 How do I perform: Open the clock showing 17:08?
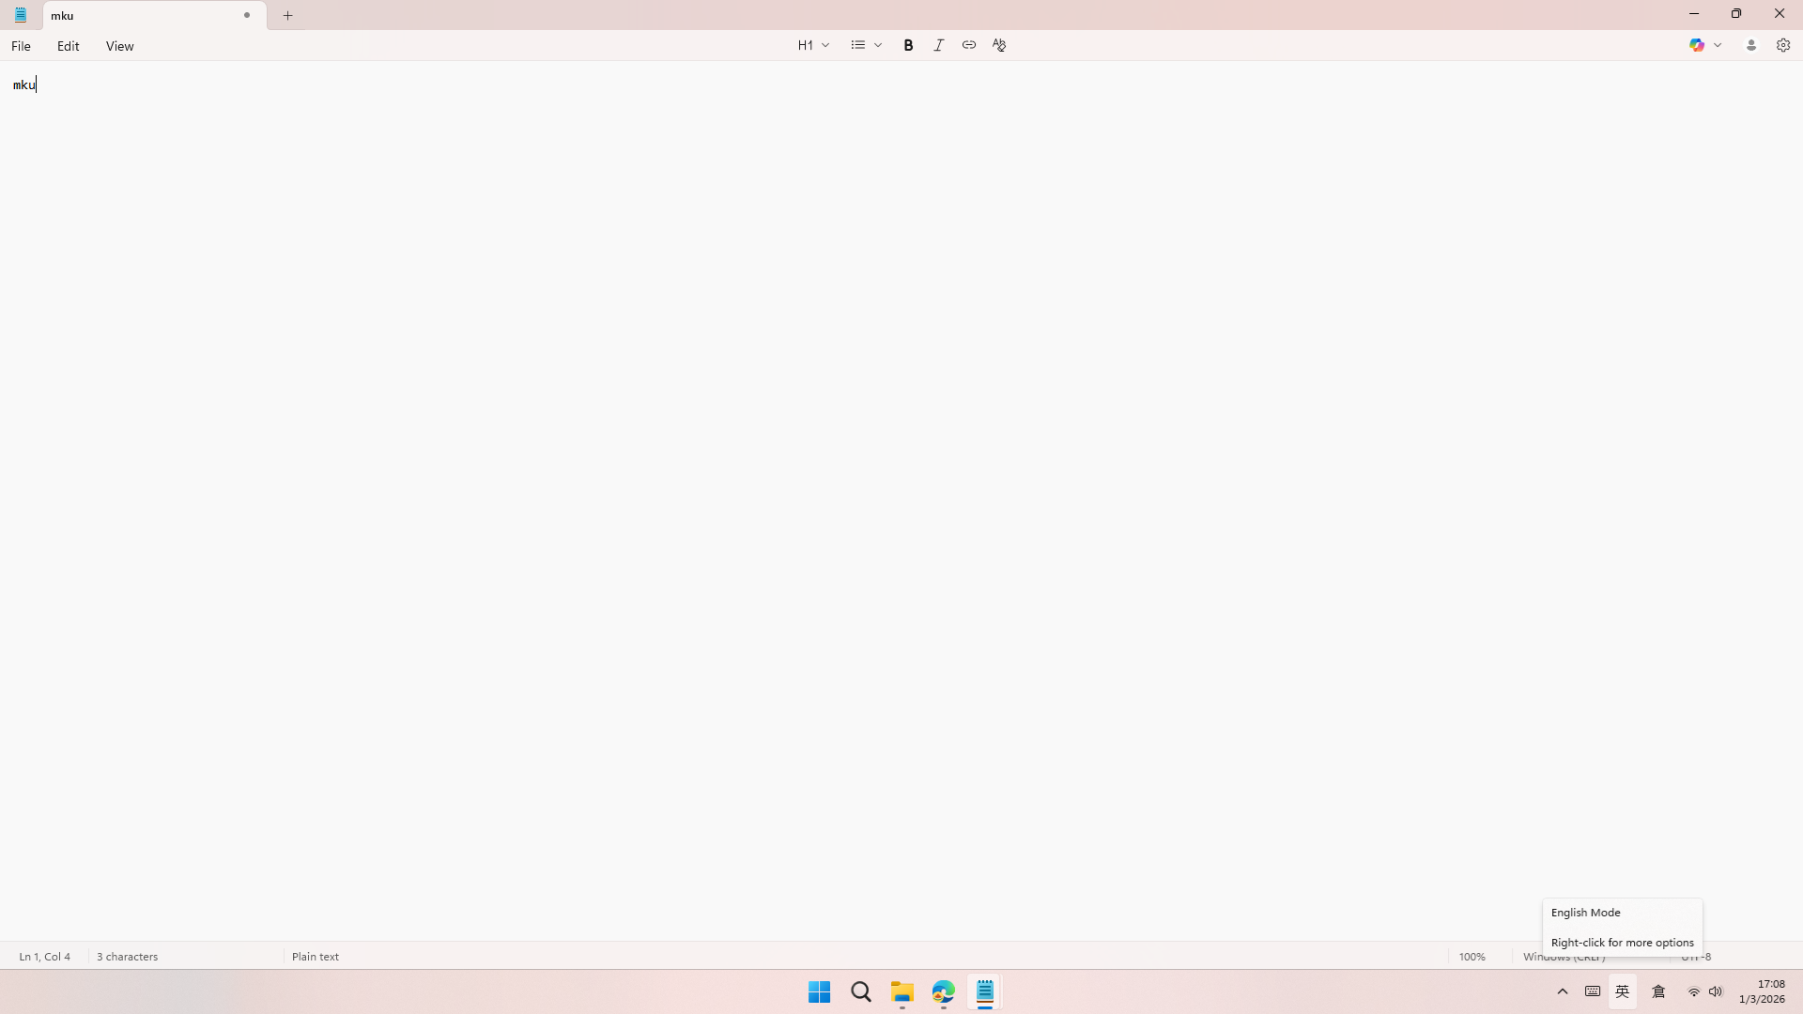(x=1762, y=991)
